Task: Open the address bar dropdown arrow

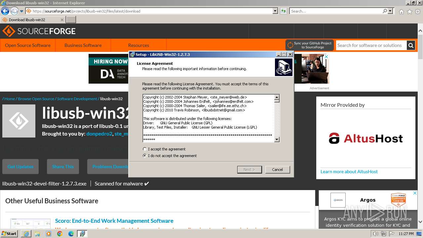Action: (275, 11)
